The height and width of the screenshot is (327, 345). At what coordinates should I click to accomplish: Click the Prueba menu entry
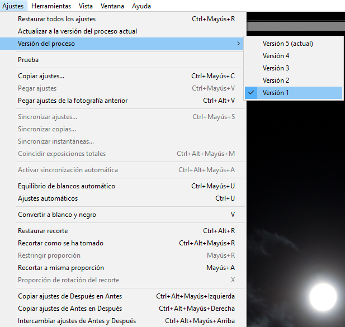(x=122, y=60)
